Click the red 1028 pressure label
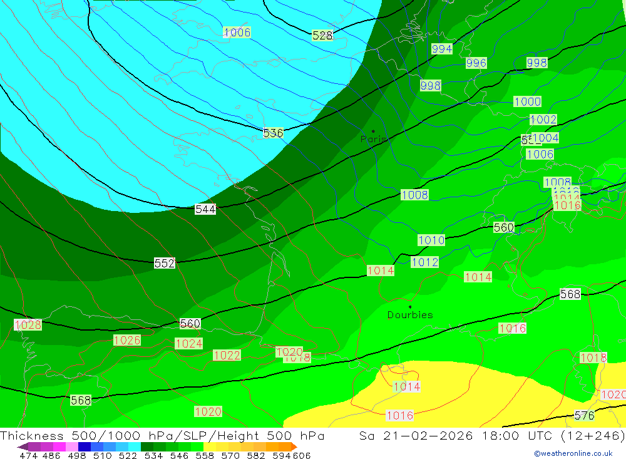The width and height of the screenshot is (626, 459). (28, 325)
